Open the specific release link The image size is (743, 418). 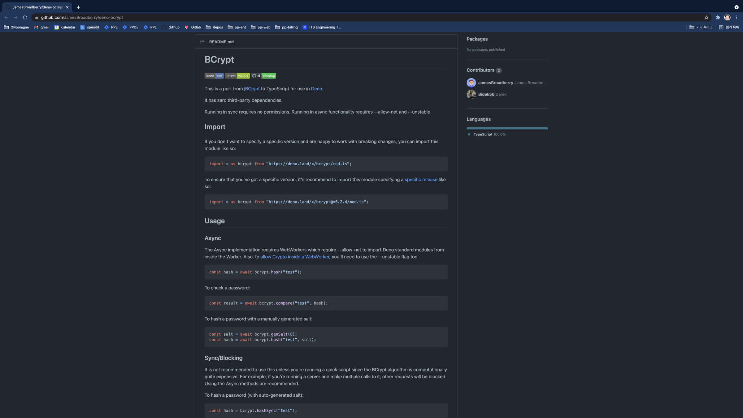421,180
